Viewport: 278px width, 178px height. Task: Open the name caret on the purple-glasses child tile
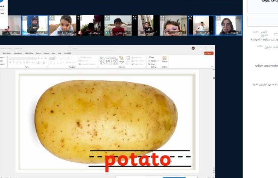pyautogui.click(x=184, y=32)
